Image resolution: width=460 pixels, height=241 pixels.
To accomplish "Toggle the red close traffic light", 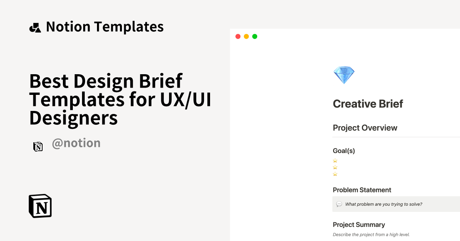I will coord(238,36).
